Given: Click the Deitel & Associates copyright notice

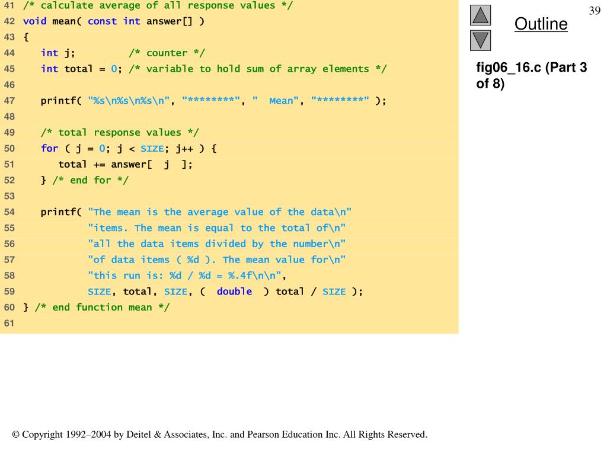Looking at the screenshot, I should 220,434.
